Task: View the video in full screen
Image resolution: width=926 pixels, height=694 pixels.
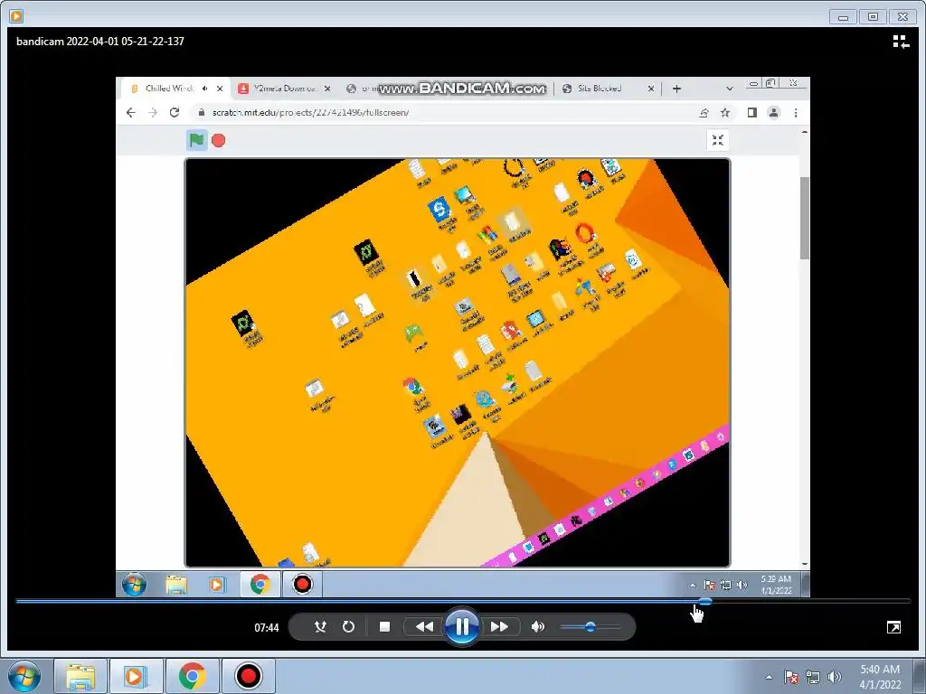Action: click(x=893, y=627)
